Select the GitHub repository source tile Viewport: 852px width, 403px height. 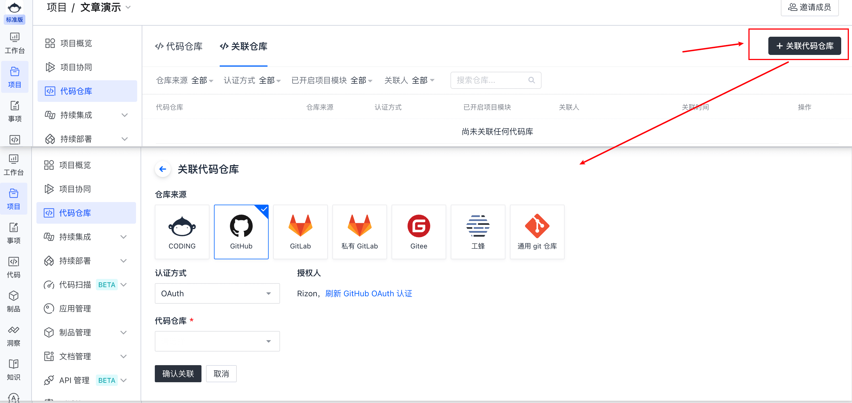[241, 232]
